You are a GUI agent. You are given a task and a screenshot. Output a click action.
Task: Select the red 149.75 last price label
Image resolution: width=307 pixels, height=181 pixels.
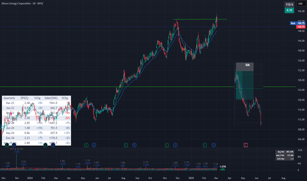coord(301,27)
